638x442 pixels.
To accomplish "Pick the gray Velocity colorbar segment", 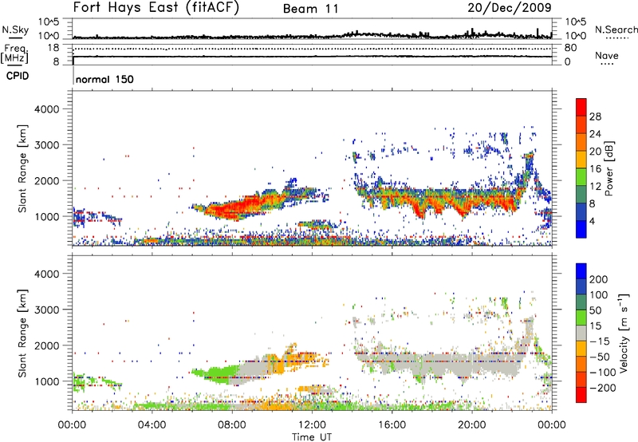I will (581, 333).
